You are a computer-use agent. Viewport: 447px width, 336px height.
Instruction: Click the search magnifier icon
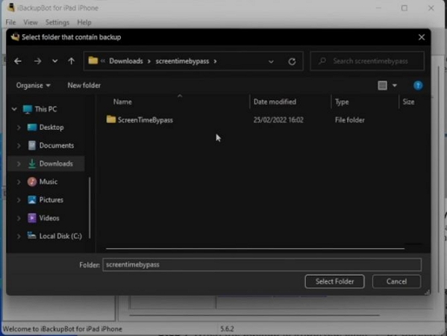(322, 60)
